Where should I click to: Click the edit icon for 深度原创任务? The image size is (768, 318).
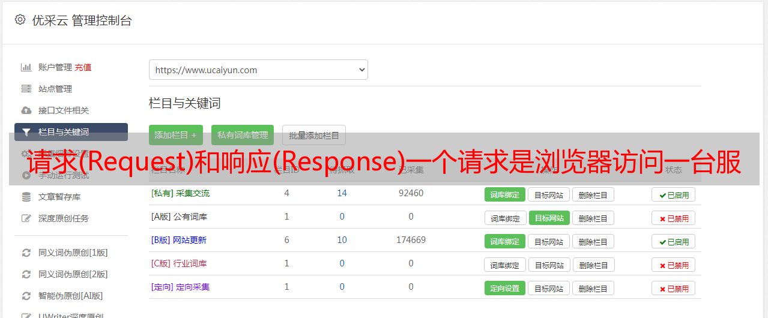click(26, 218)
